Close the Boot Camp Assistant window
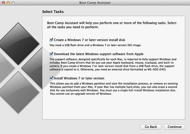This screenshot has width=190, height=134. pos(3,3)
